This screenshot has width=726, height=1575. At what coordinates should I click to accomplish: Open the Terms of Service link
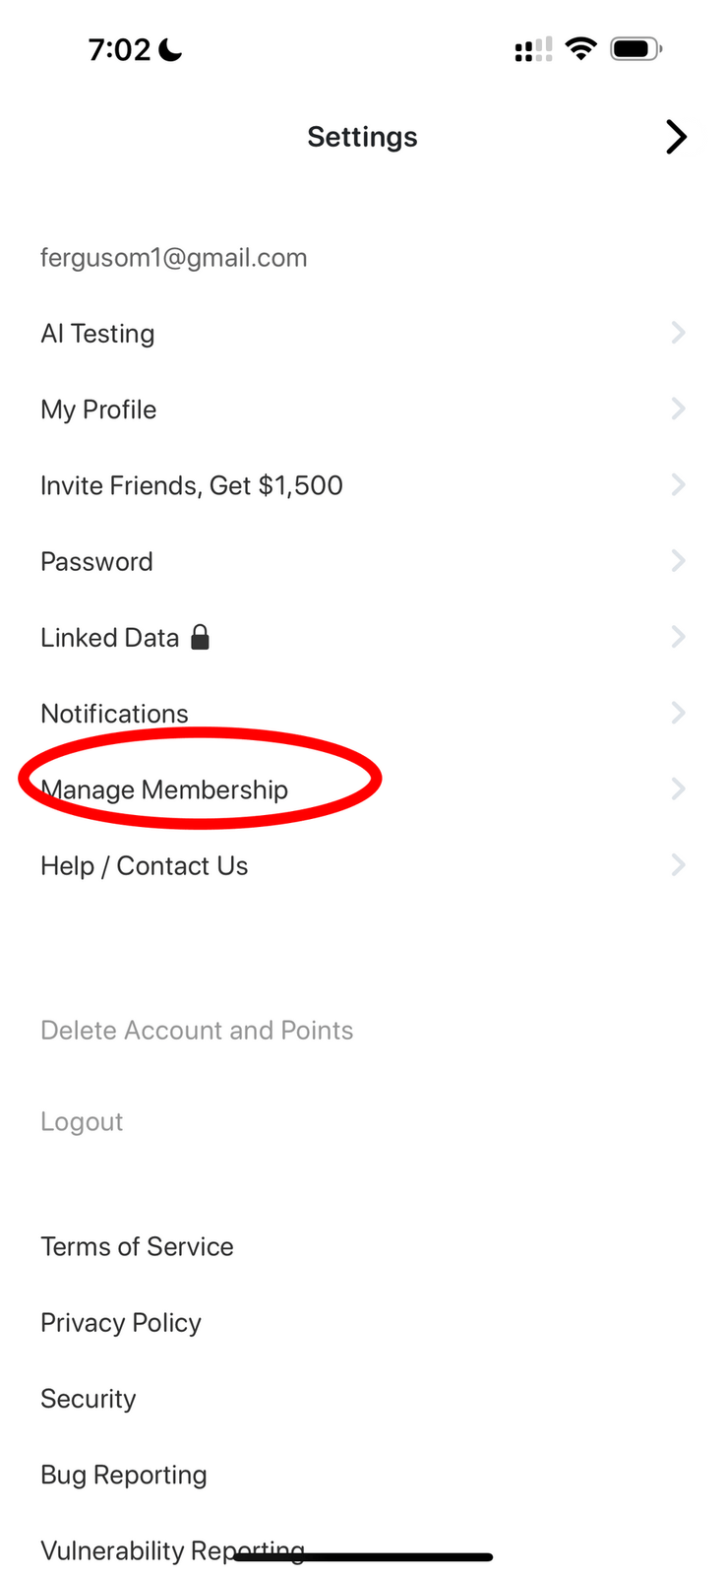point(137,1246)
